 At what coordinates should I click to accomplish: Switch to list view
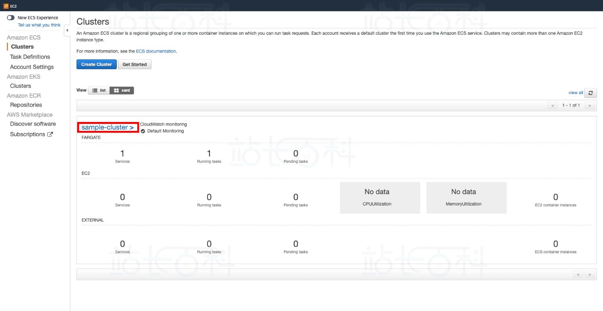click(x=99, y=90)
